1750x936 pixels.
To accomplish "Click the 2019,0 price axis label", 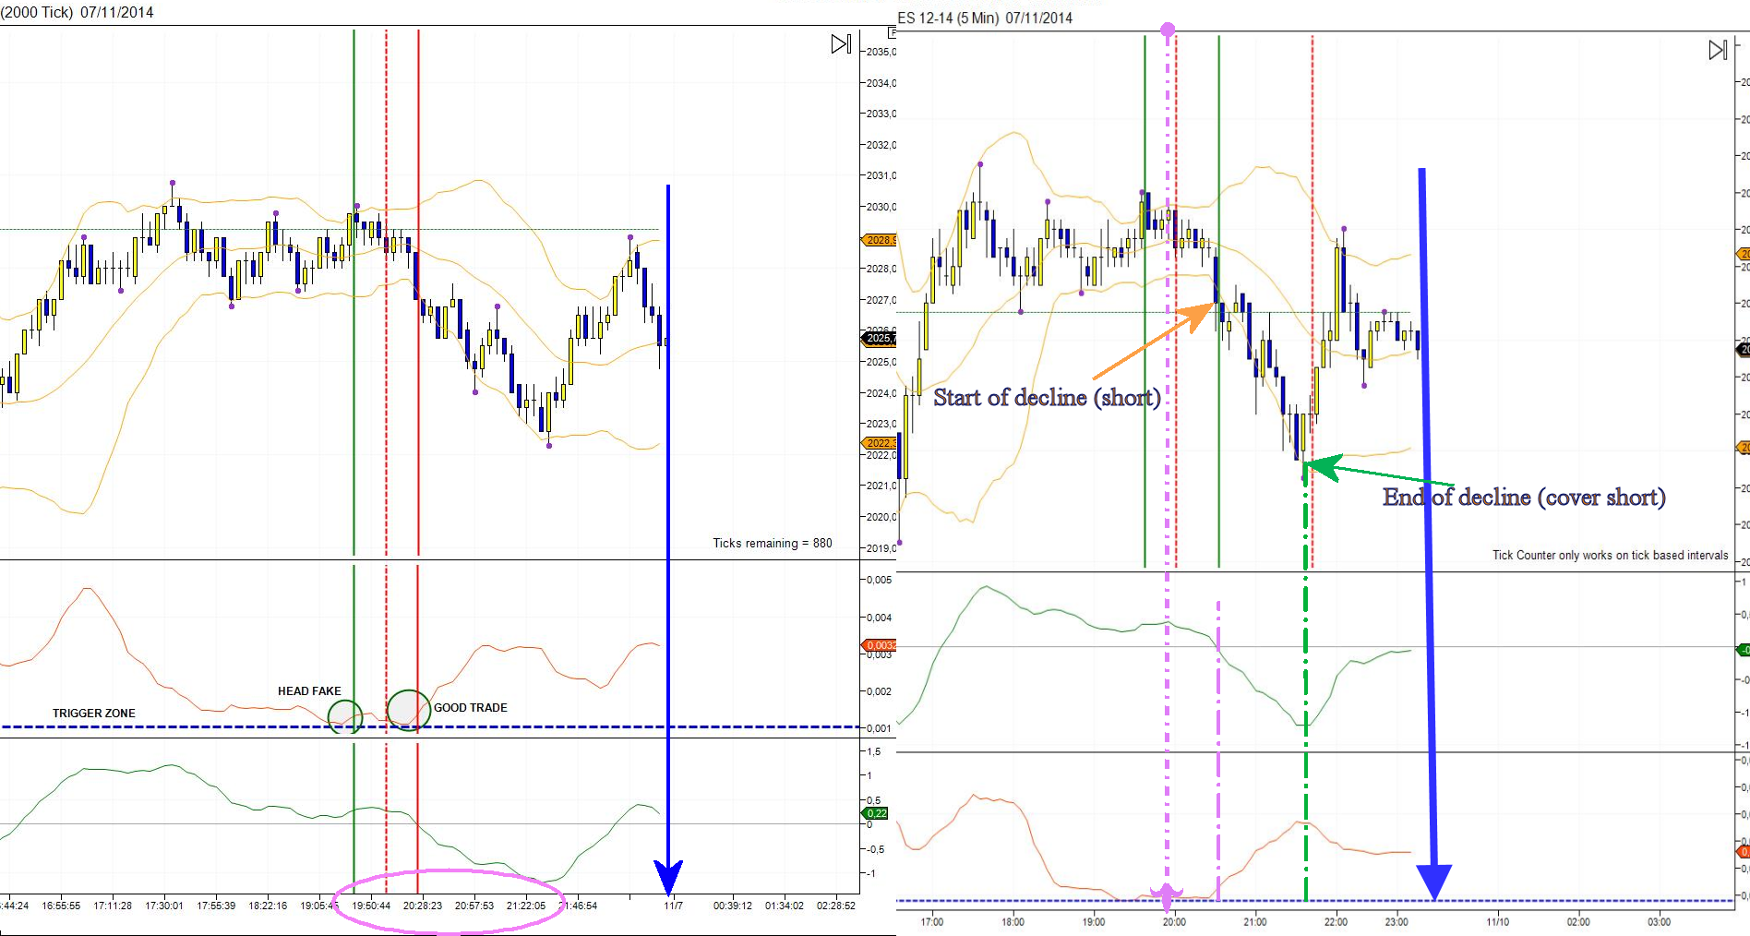I will [x=881, y=548].
